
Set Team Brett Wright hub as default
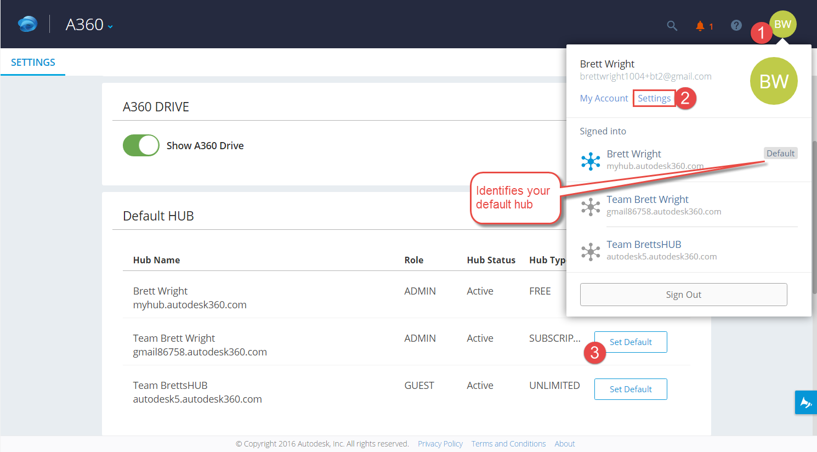click(630, 342)
